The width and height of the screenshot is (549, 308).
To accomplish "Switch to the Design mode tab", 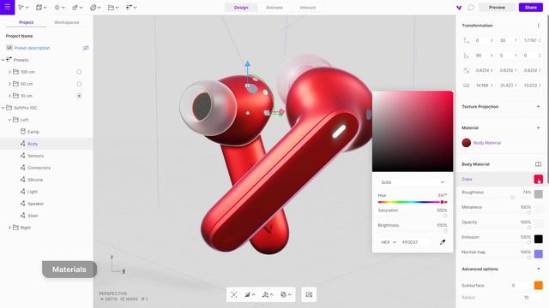I will [241, 8].
